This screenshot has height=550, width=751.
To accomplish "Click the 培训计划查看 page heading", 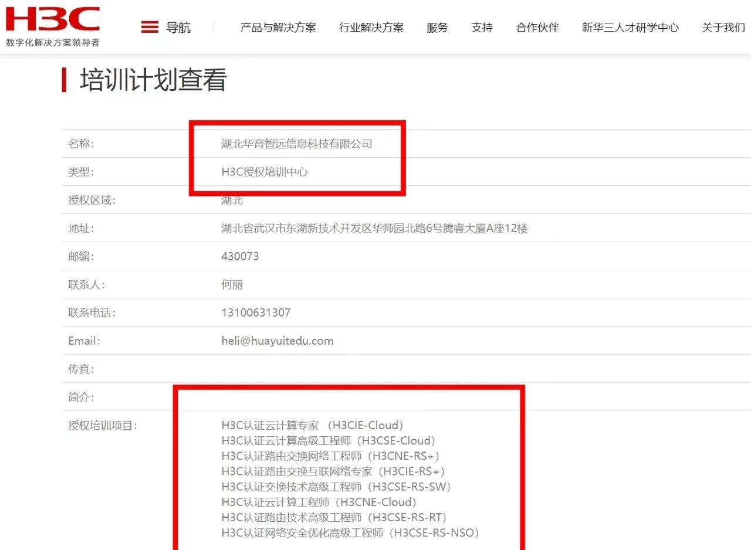I will (153, 80).
